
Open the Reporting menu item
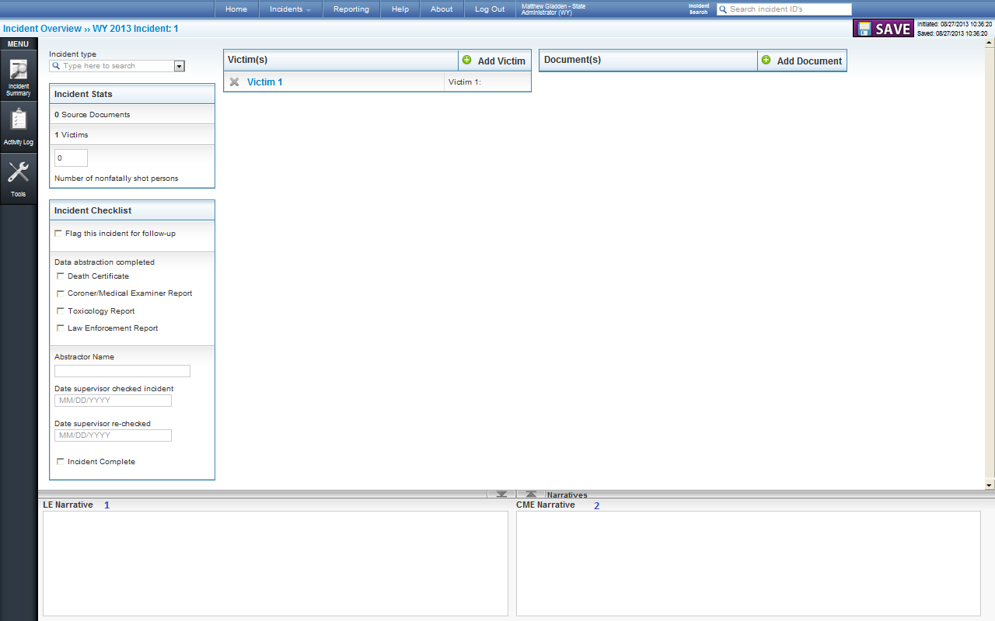351,9
